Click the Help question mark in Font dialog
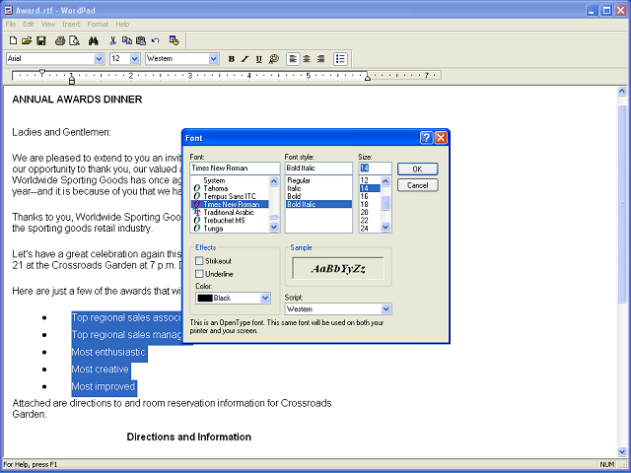This screenshot has height=473, width=631. coord(426,138)
